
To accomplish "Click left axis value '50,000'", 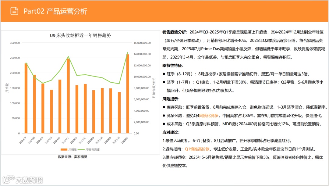I will tap(16, 118).
